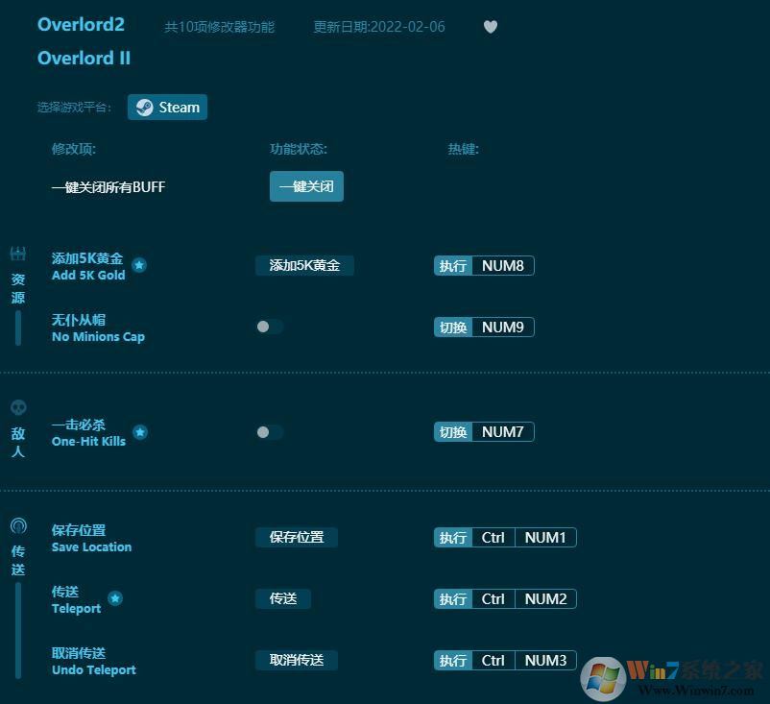
Task: Select the Steam platform button
Action: (167, 108)
